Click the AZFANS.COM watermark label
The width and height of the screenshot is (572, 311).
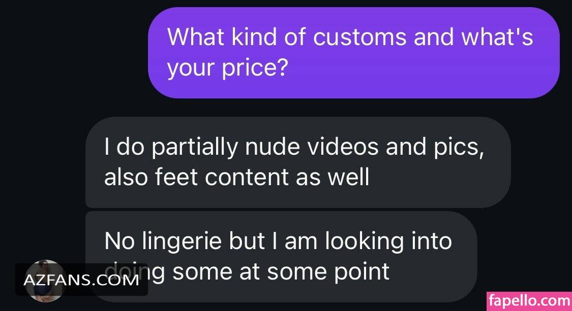(81, 280)
